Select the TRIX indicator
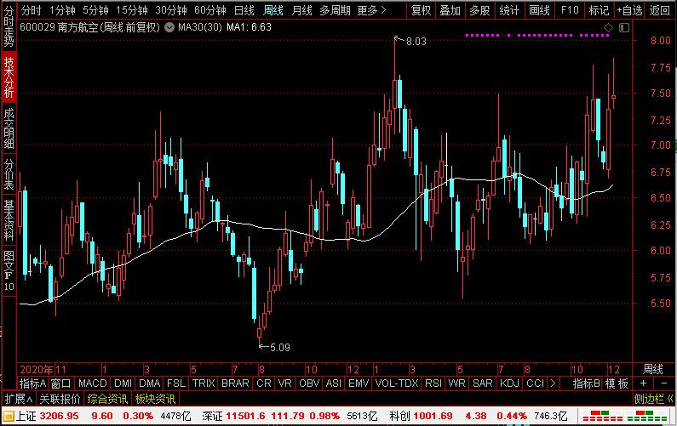This screenshot has width=677, height=426. [204, 383]
